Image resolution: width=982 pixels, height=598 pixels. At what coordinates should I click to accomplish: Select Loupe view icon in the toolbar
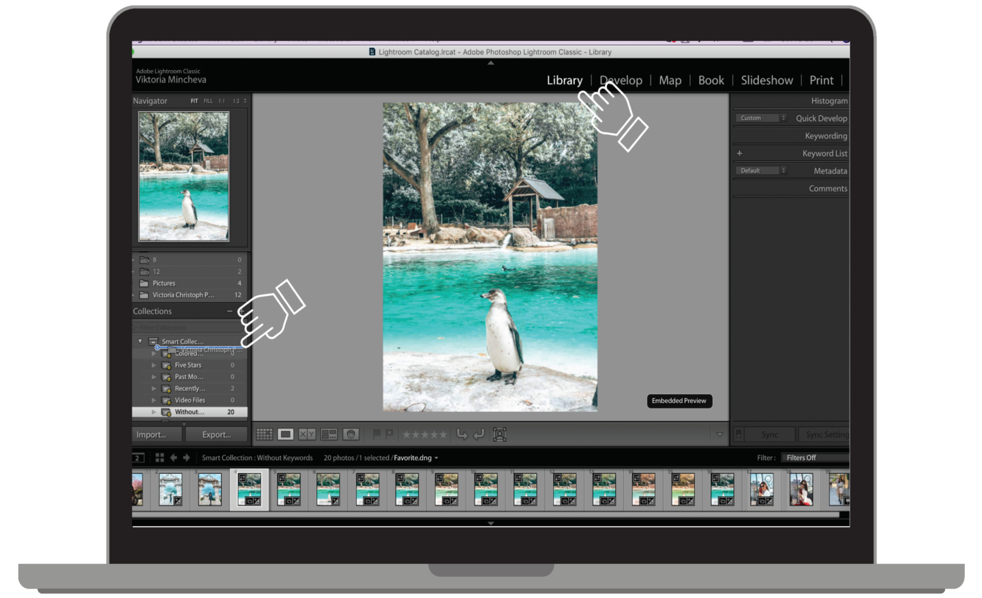point(286,434)
